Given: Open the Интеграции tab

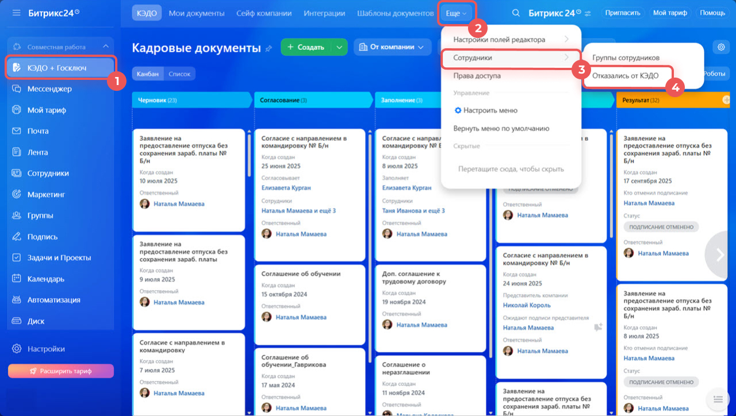Looking at the screenshot, I should (x=324, y=13).
